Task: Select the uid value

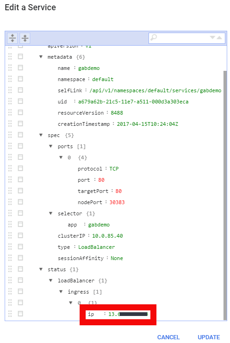Action: tap(133, 102)
